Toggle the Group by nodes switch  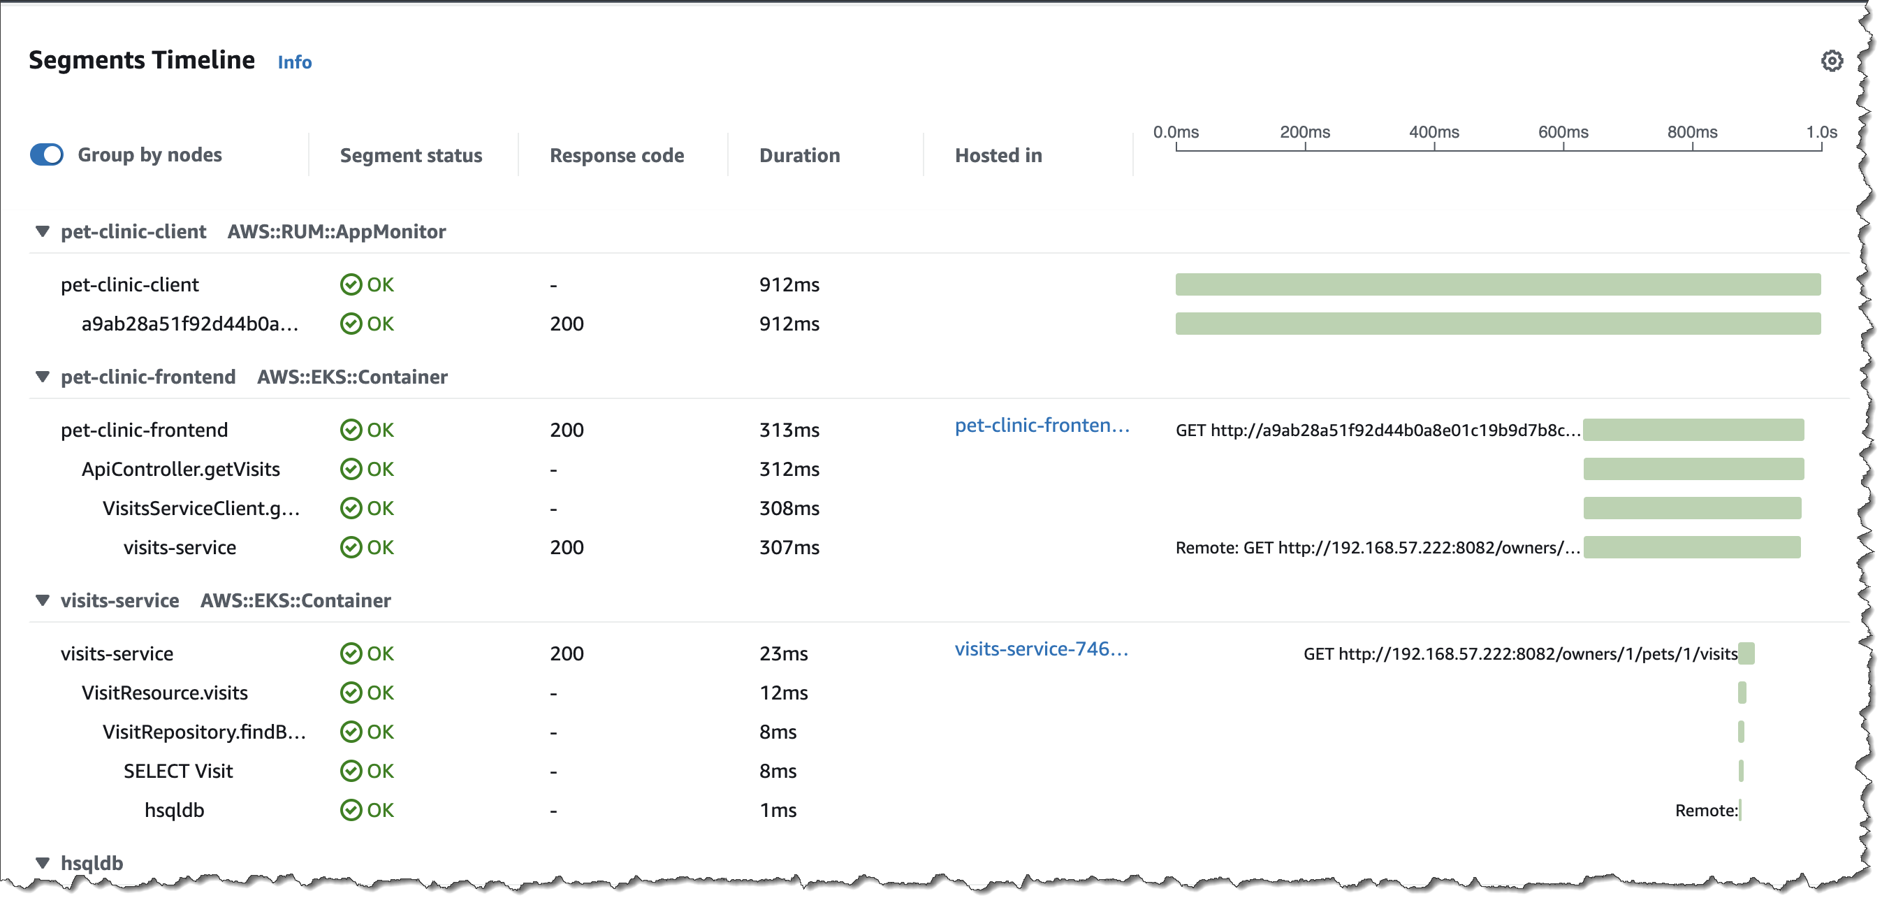(x=47, y=154)
